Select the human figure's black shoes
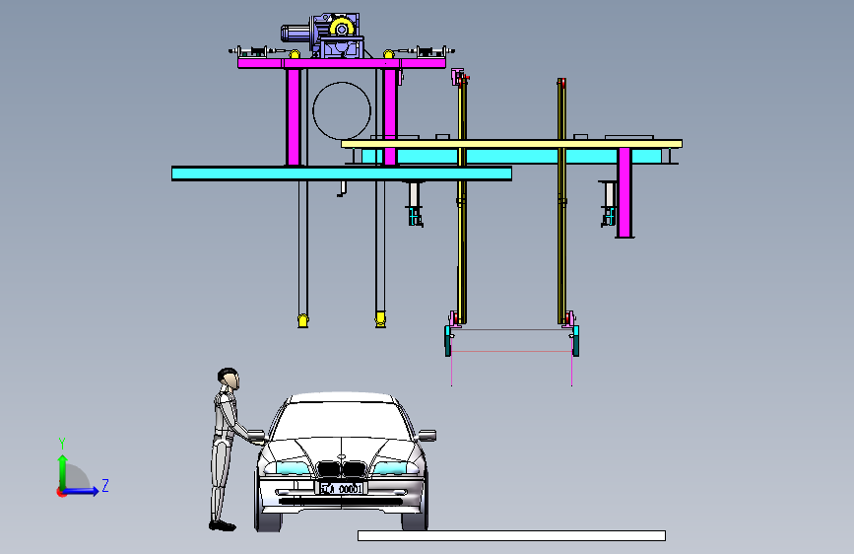The height and width of the screenshot is (554, 854). [223, 525]
